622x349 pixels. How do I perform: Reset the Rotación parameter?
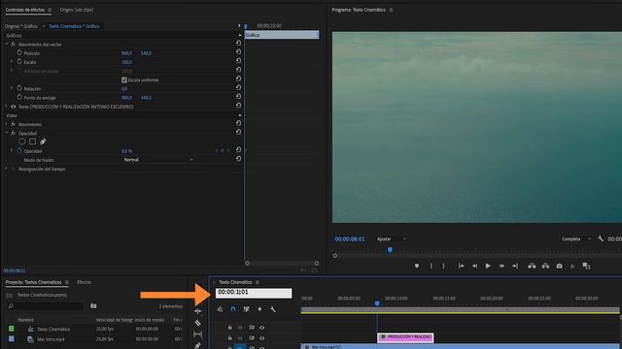pyautogui.click(x=238, y=87)
